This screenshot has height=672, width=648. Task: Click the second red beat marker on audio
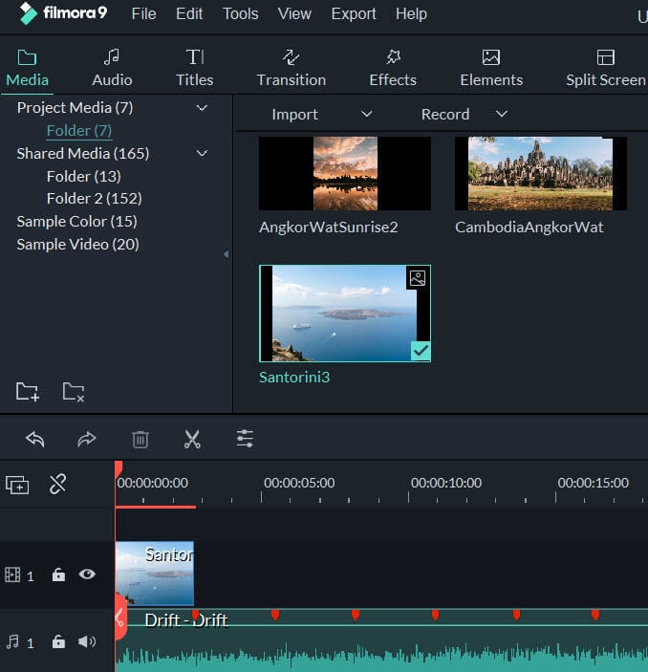[275, 615]
